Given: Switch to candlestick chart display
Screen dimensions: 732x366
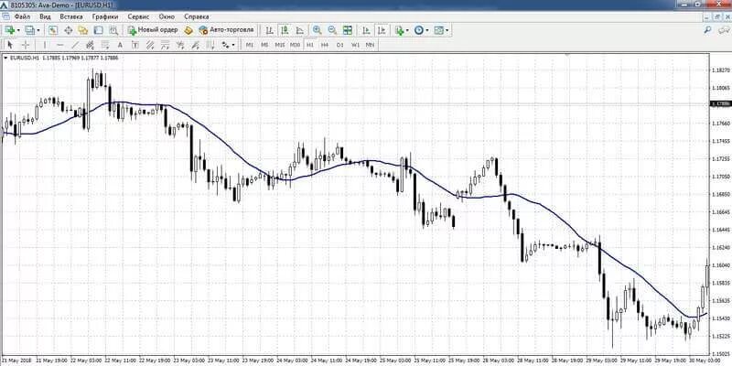Looking at the screenshot, I should pyautogui.click(x=285, y=30).
